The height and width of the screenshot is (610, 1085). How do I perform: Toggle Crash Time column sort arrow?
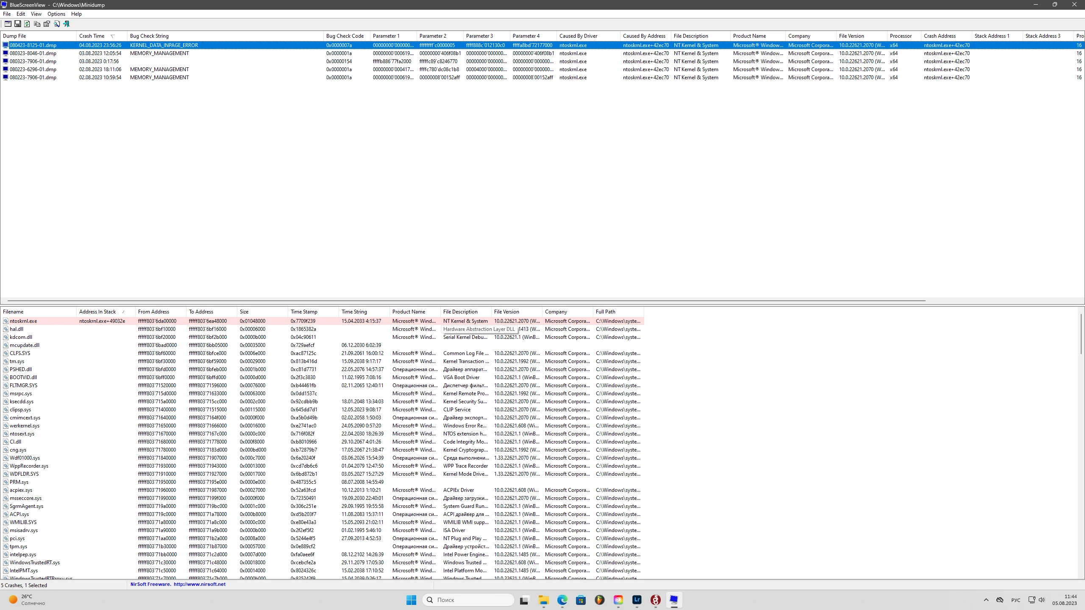coord(112,36)
